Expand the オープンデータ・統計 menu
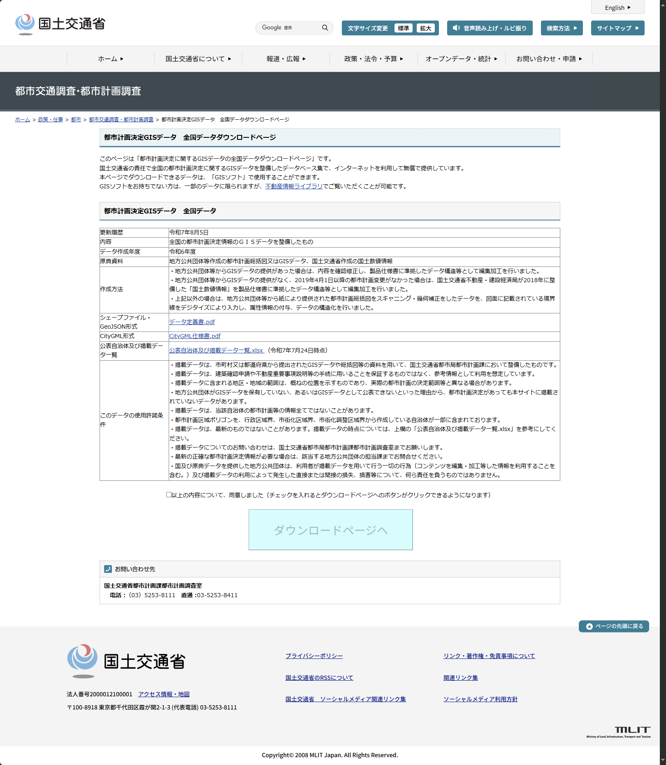The image size is (666, 765). [461, 59]
